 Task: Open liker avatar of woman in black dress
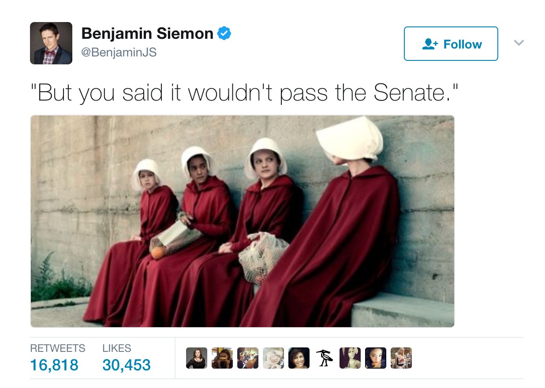197,358
